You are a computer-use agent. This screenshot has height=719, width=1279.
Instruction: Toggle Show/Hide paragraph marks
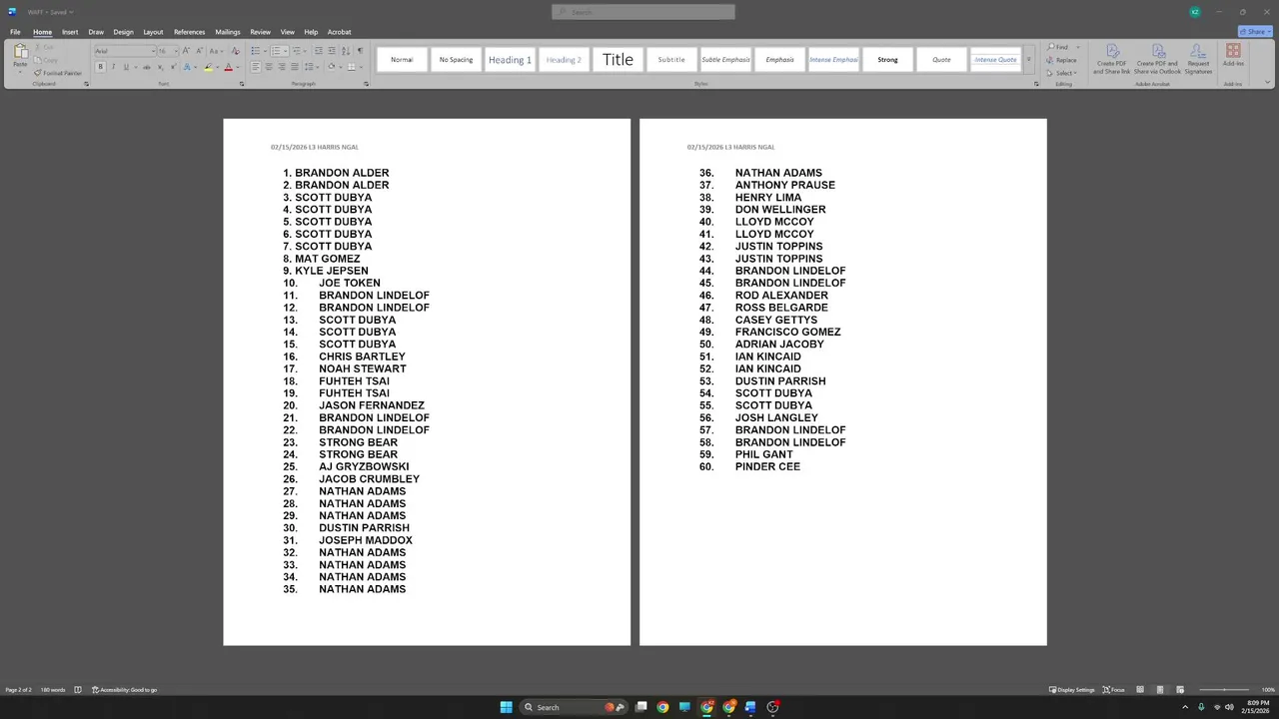coord(360,51)
